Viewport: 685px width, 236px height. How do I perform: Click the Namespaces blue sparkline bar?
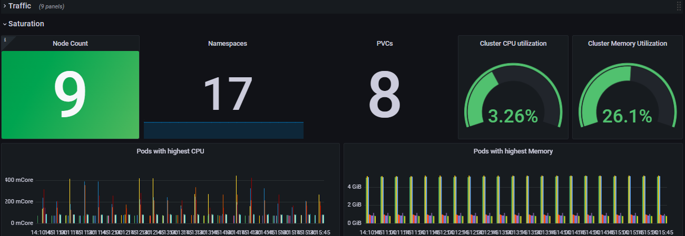[x=223, y=130]
